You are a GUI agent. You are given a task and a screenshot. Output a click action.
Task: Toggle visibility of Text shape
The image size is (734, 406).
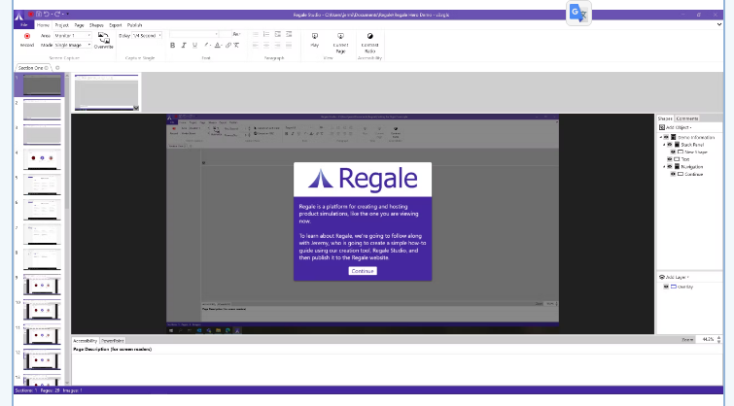tap(670, 159)
